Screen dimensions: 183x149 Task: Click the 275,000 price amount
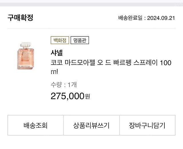67,96
